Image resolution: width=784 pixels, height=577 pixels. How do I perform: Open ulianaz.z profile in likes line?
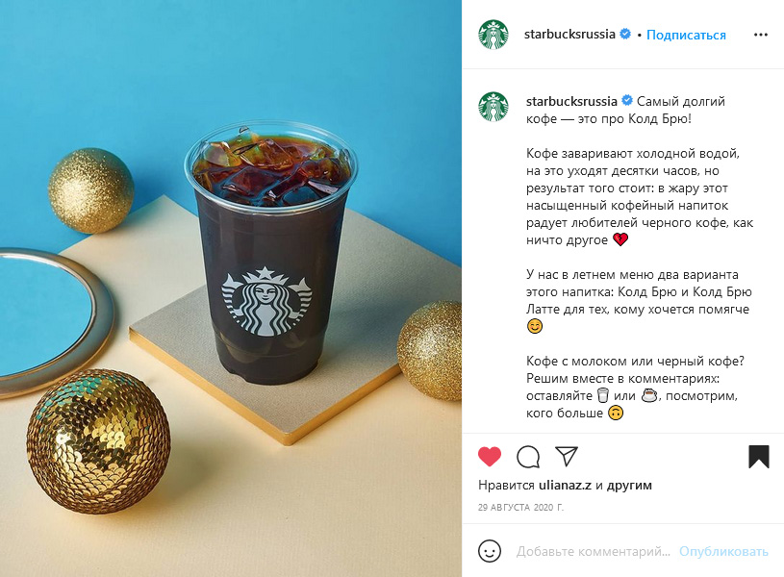pyautogui.click(x=565, y=485)
